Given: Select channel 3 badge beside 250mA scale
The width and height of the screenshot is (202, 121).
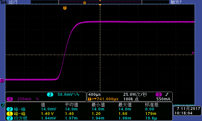Looking at the screenshot, I should (10, 99).
